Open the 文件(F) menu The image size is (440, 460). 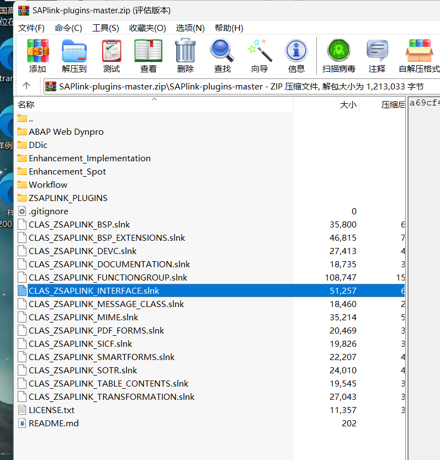[31, 28]
